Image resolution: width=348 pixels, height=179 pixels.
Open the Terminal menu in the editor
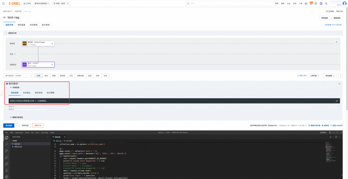(44, 132)
